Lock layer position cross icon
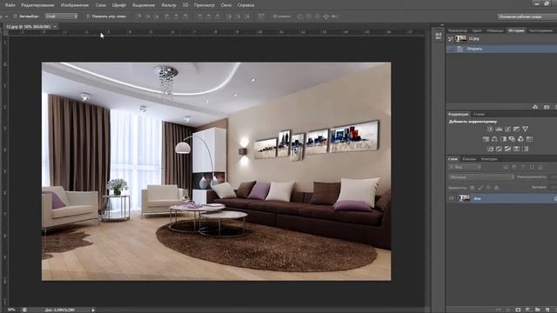 [488, 188]
